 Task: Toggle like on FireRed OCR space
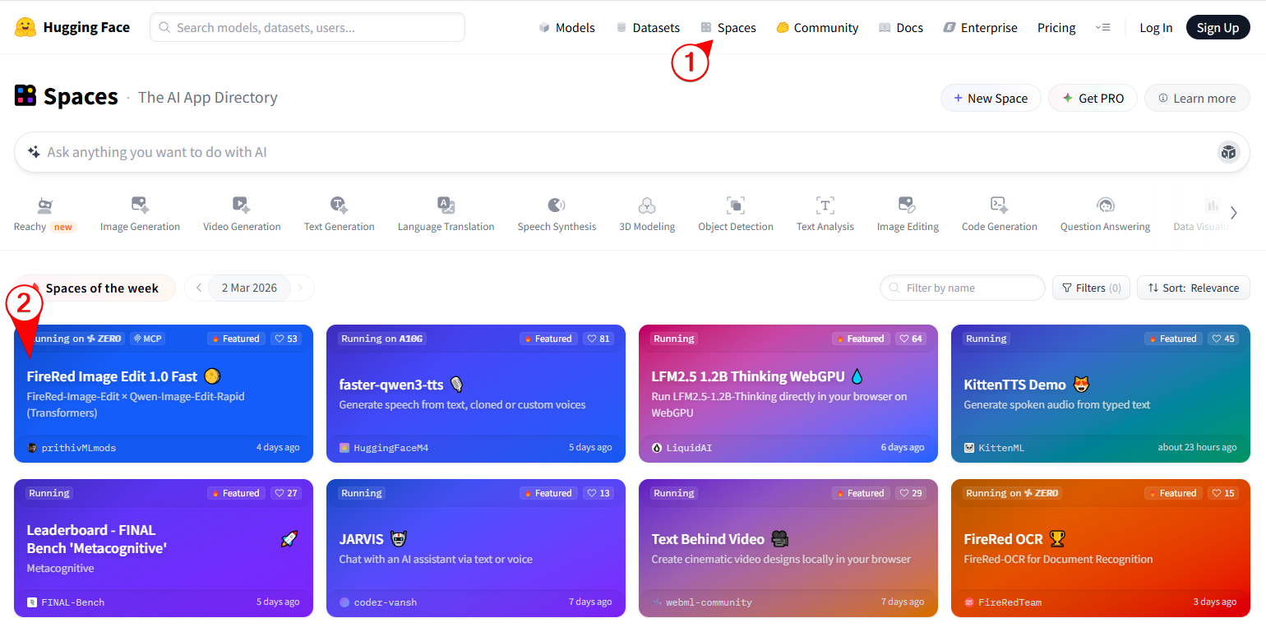tap(1223, 493)
